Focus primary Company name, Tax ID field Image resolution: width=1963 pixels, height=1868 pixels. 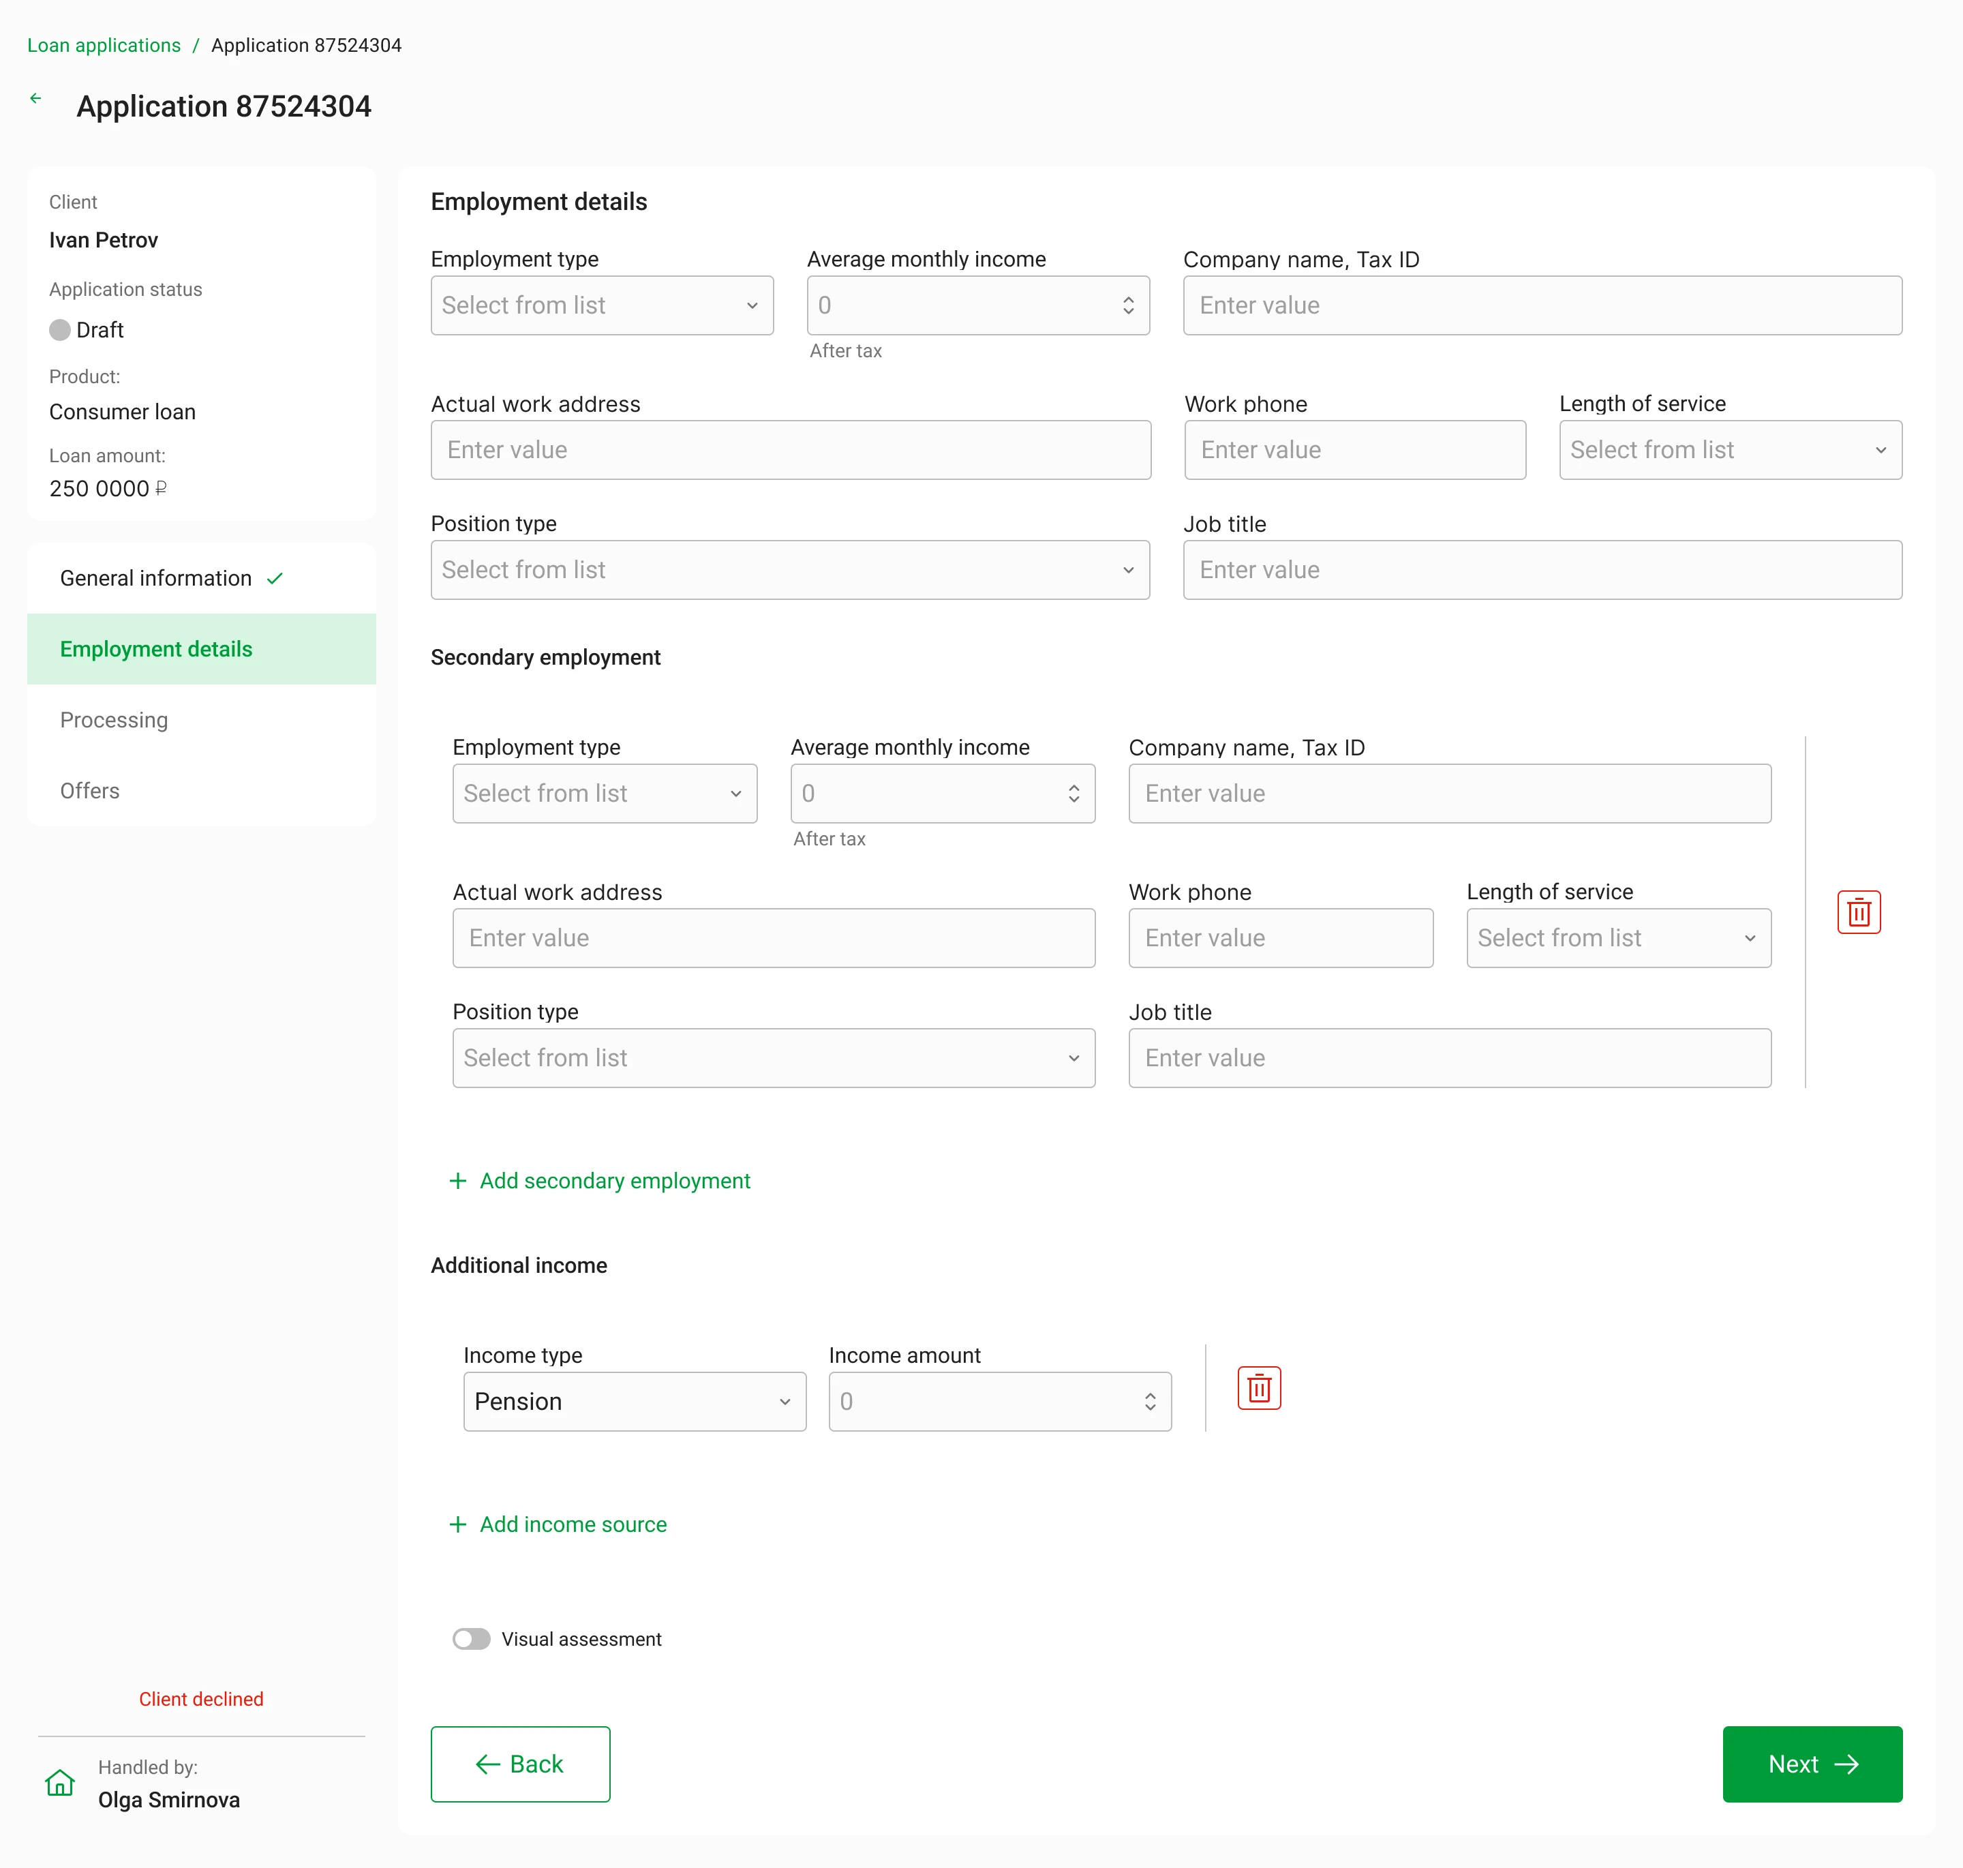pos(1542,305)
